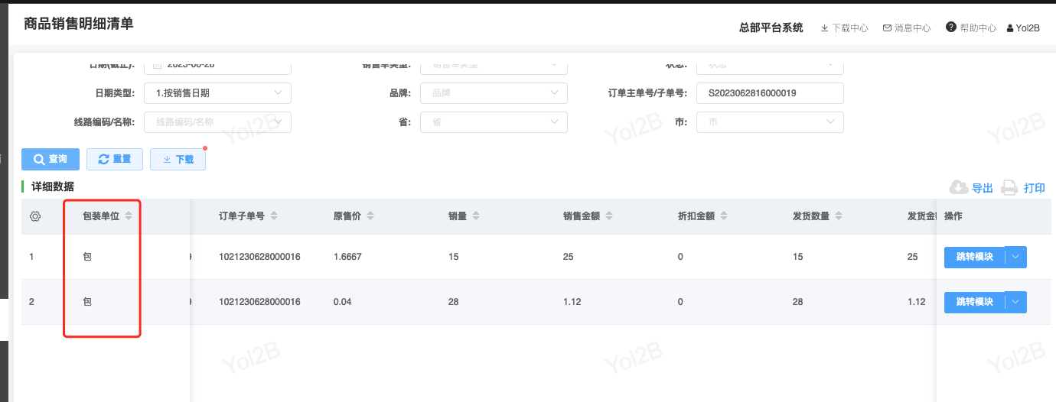Screen dimensions: 1056x402
Task: Click 销售金额 value 1.12 in row 2
Action: point(572,302)
